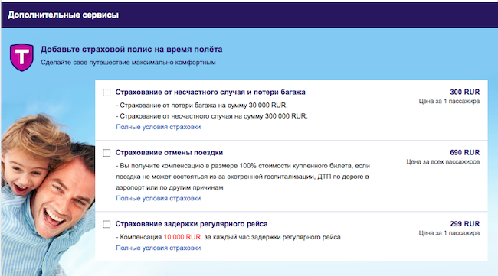Check the regular flight delay insurance box
The image size is (498, 276).
[x=106, y=224]
